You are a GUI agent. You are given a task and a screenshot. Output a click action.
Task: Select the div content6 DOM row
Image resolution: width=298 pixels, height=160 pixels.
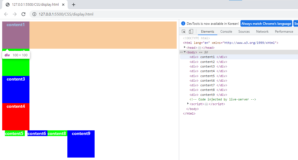[x=239, y=81]
